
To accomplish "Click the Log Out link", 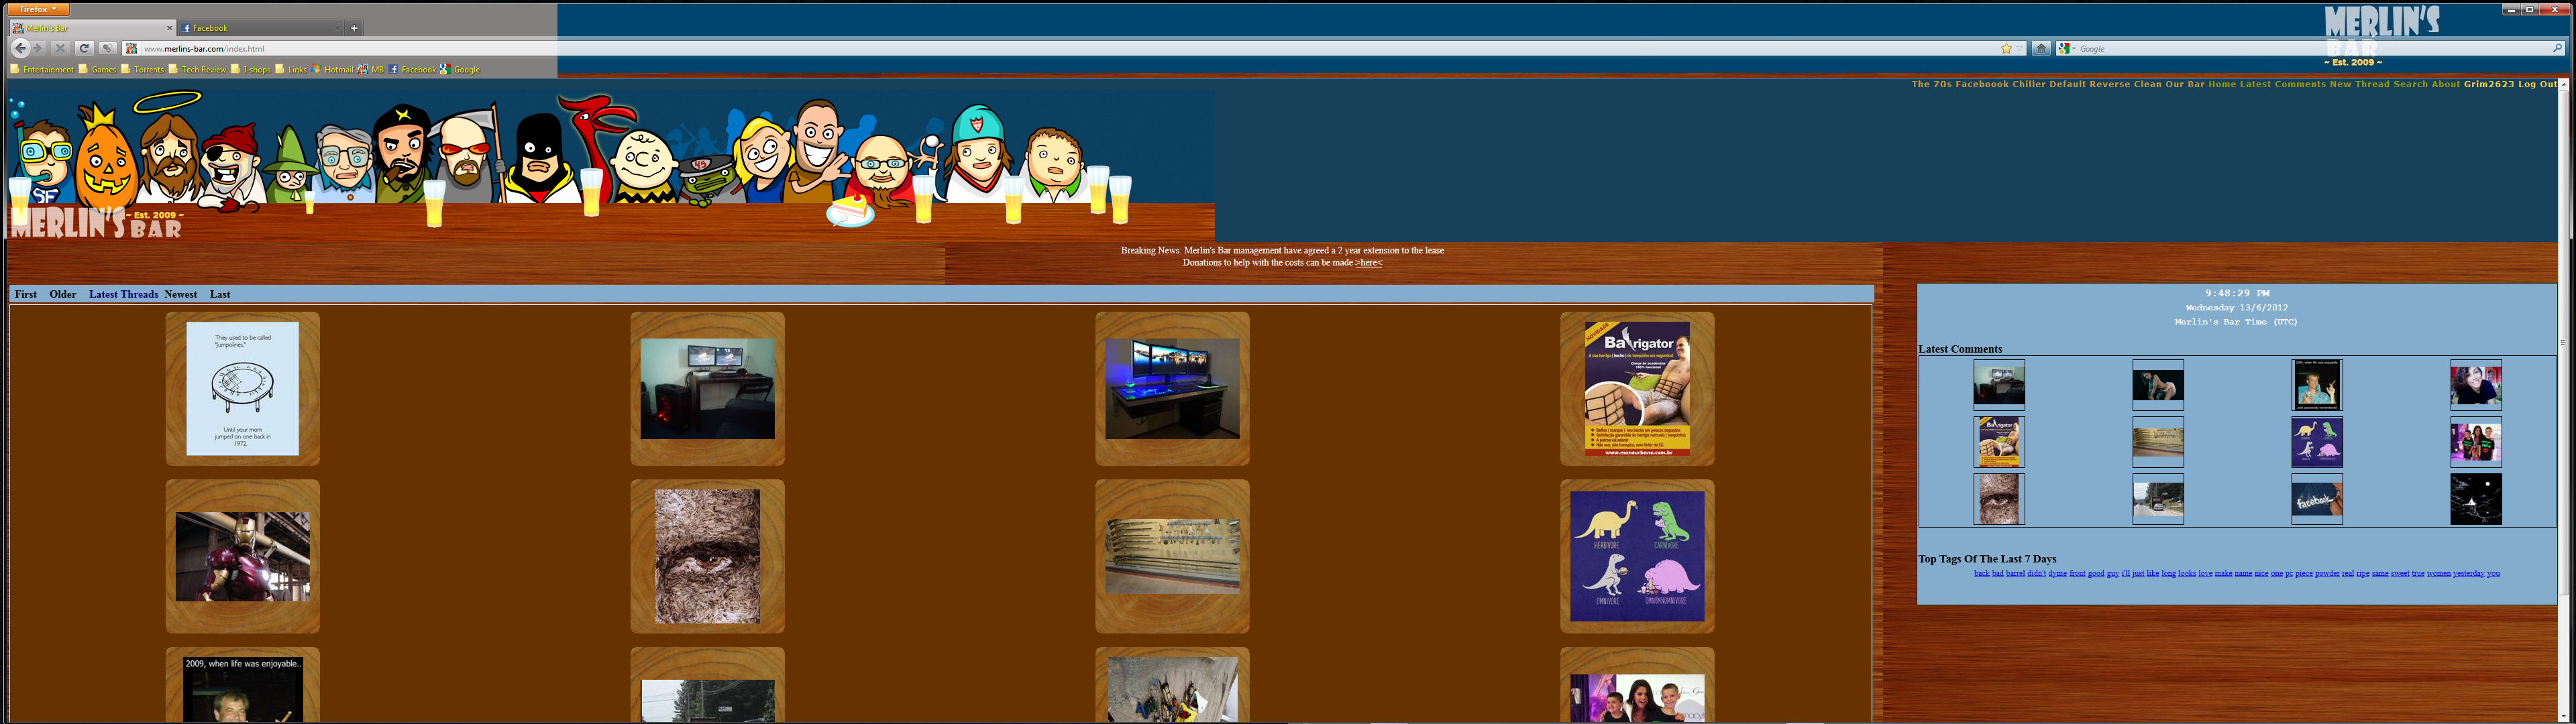I will pyautogui.click(x=2537, y=84).
